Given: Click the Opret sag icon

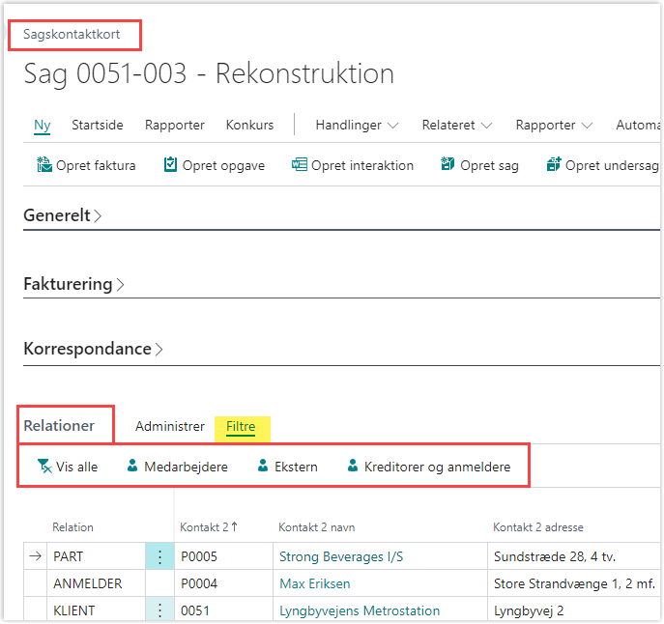Looking at the screenshot, I should point(447,165).
